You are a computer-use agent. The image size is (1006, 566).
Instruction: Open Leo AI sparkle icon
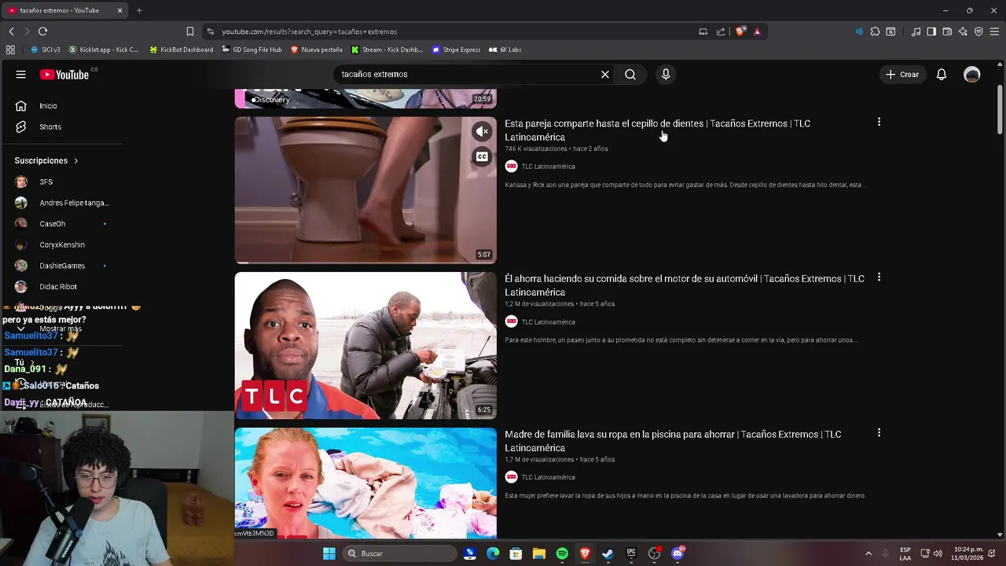pos(963,31)
